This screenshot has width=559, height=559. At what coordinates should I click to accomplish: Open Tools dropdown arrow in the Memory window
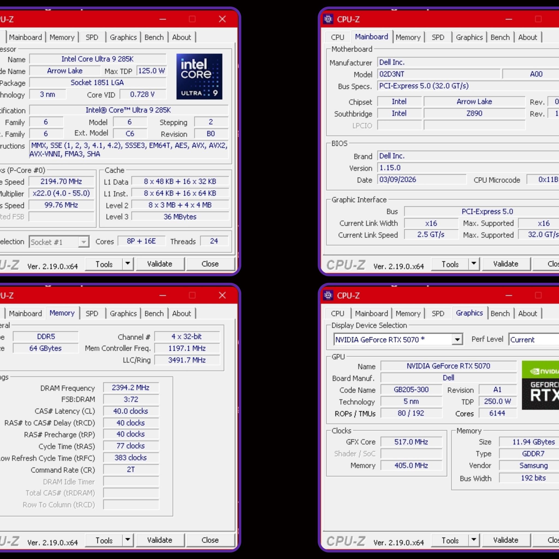[x=127, y=540]
